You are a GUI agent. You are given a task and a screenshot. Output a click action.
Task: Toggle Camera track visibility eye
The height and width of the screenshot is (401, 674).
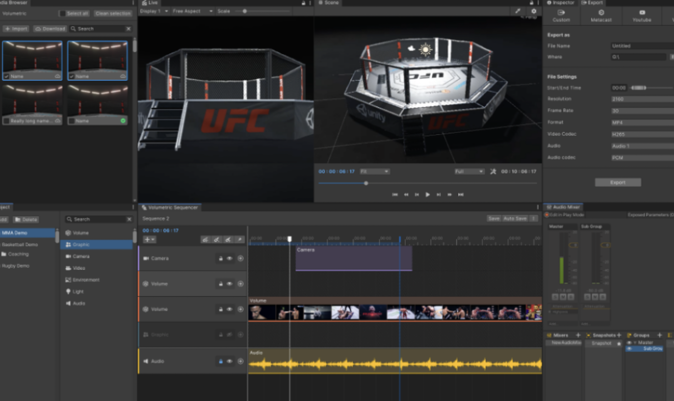(x=230, y=258)
